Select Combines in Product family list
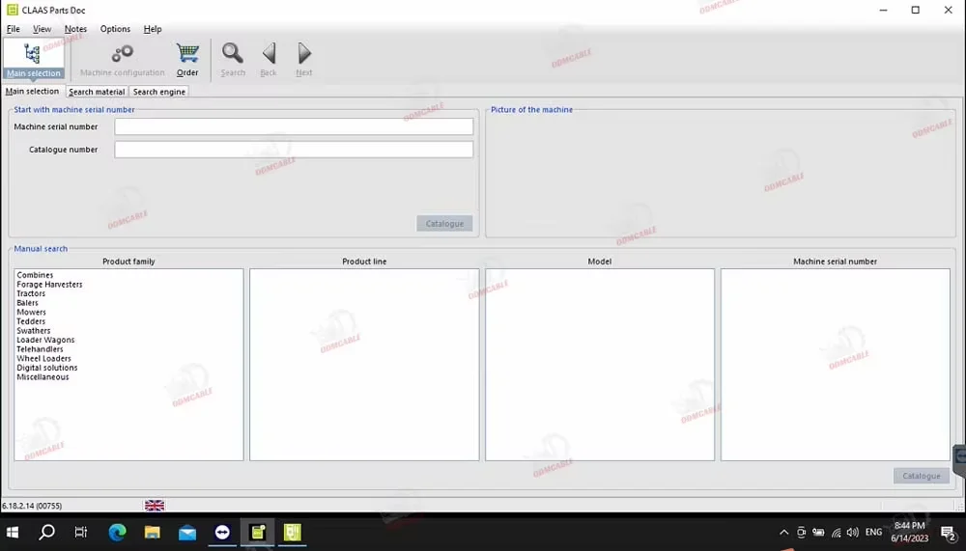Screen dimensions: 966x551 (x=35, y=275)
